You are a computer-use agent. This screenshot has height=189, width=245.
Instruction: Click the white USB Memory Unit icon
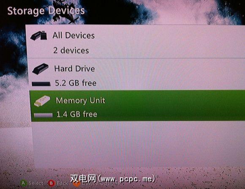point(42,101)
